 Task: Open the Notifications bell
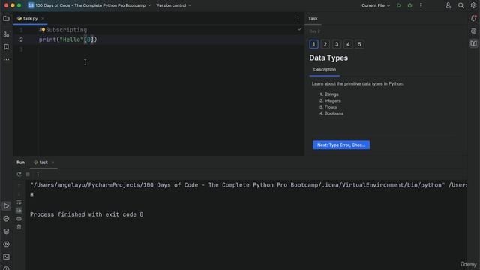coord(473,18)
